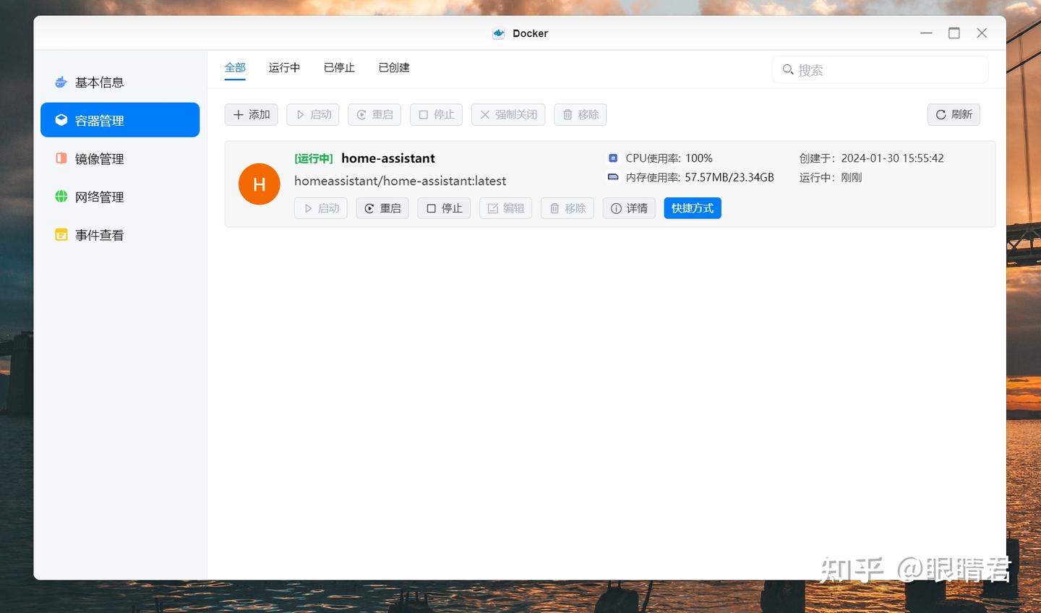
Task: Switch to the 运行中 tab
Action: click(x=284, y=67)
